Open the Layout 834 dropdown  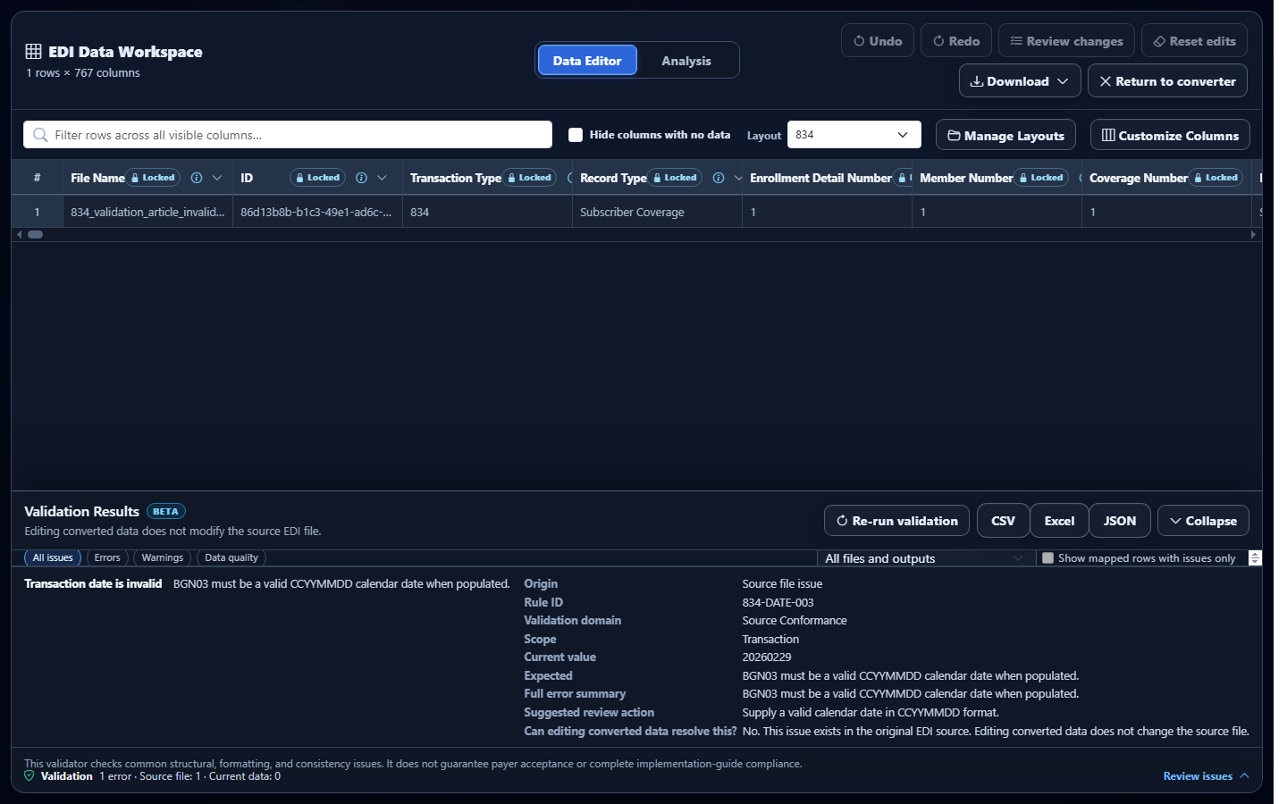click(x=854, y=135)
